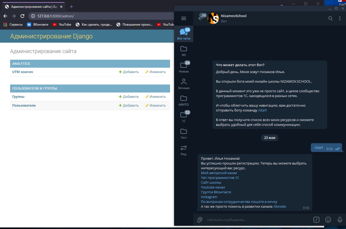The height and width of the screenshot is (229, 346).
Task: Focus the Написать сообщение input field
Action: (258, 220)
